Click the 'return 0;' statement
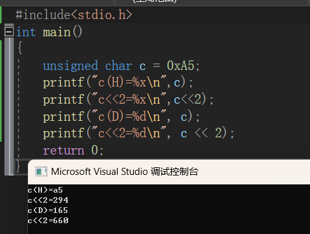Image resolution: width=310 pixels, height=234 pixels. pos(73,150)
